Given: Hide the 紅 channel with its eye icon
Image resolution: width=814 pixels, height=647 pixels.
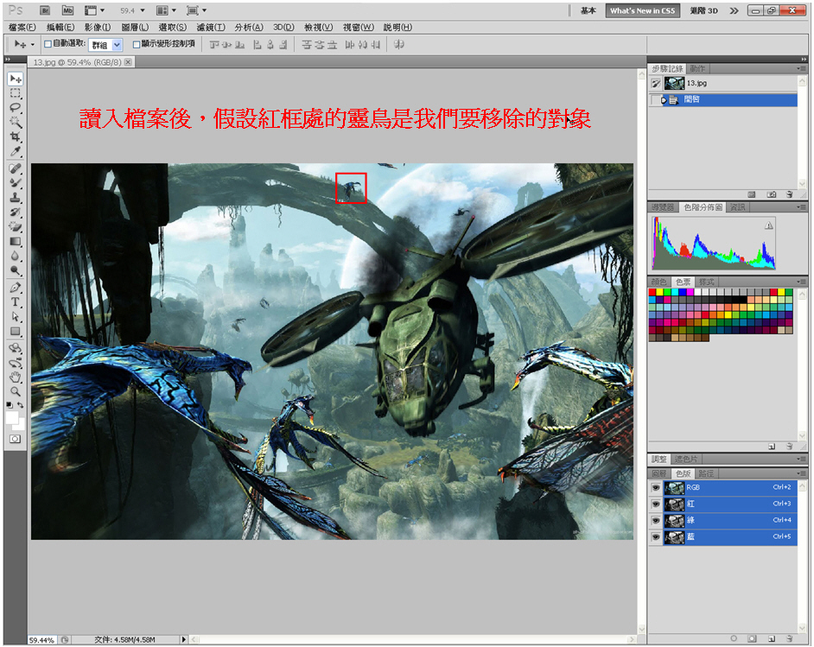Looking at the screenshot, I should pyautogui.click(x=656, y=504).
